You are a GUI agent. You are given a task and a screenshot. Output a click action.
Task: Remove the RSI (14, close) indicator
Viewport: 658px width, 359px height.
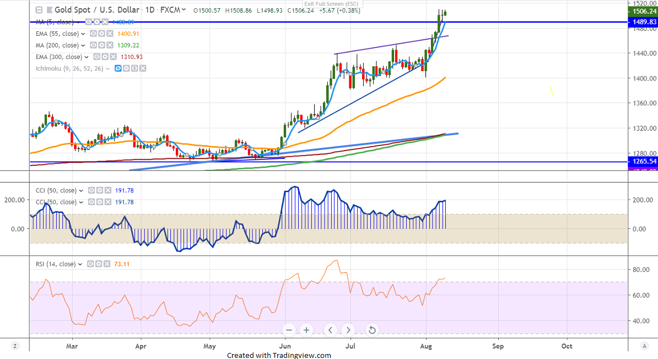coord(106,264)
